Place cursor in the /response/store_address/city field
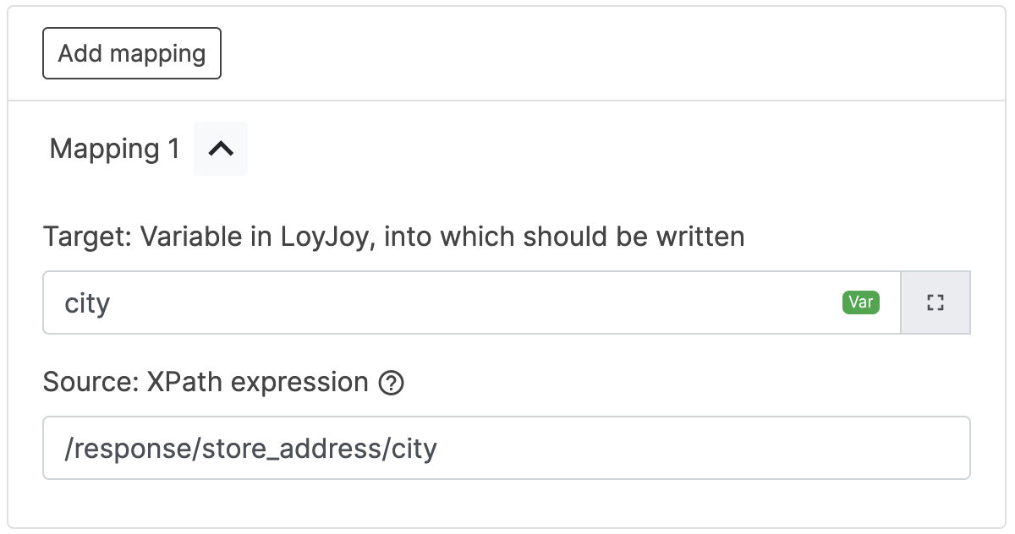Image resolution: width=1015 pixels, height=534 pixels. 506,448
